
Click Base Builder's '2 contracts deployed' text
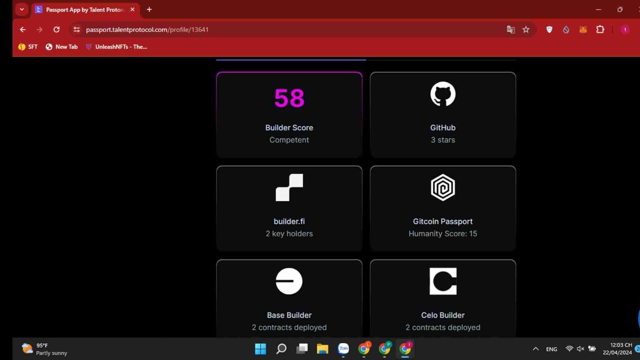coord(289,328)
